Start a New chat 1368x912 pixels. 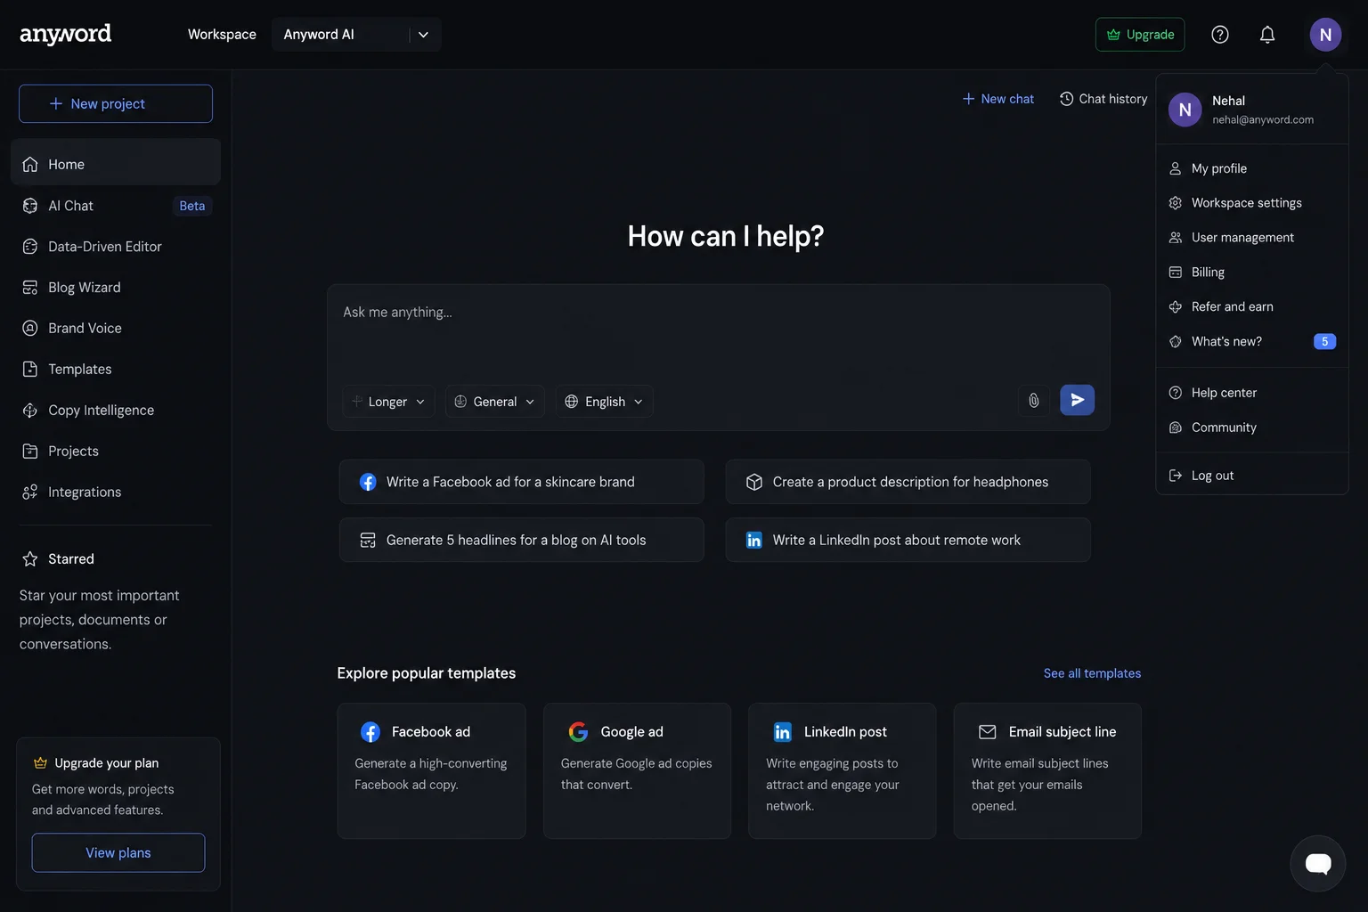pos(998,99)
